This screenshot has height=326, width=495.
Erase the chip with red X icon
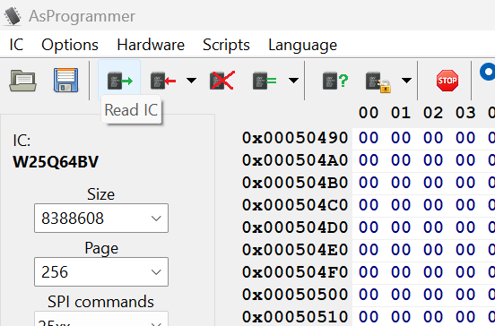click(x=222, y=81)
